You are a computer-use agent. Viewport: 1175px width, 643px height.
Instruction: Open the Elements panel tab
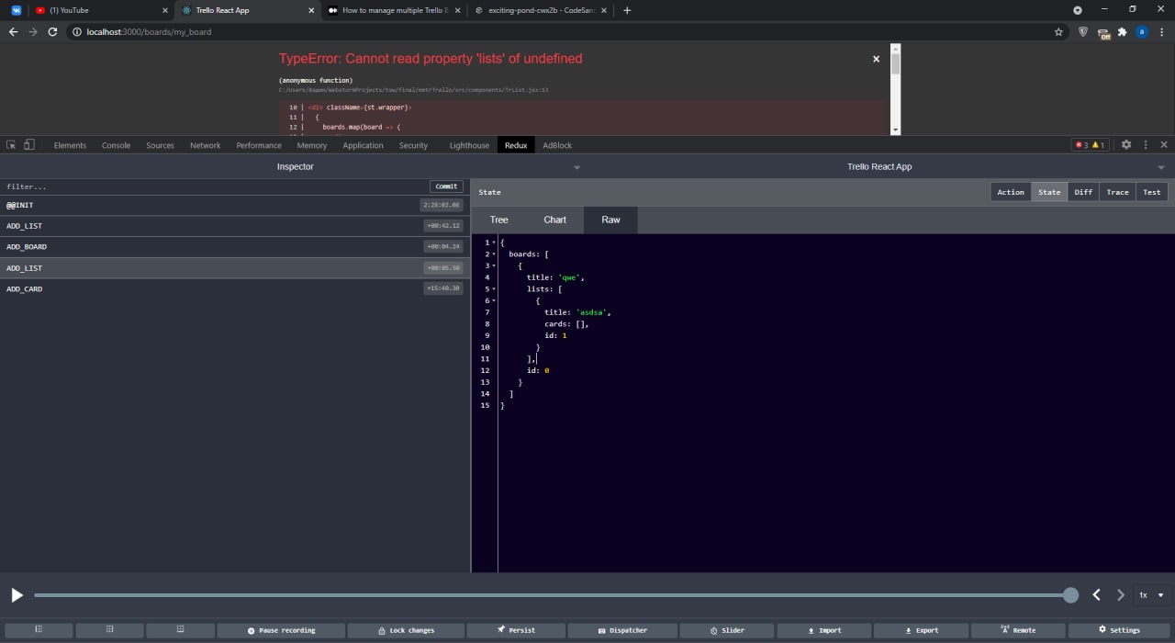[70, 145]
